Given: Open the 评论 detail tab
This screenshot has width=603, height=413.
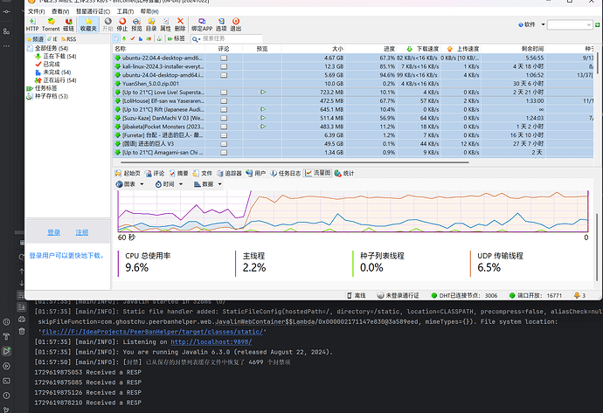Looking at the screenshot, I should pyautogui.click(x=155, y=173).
